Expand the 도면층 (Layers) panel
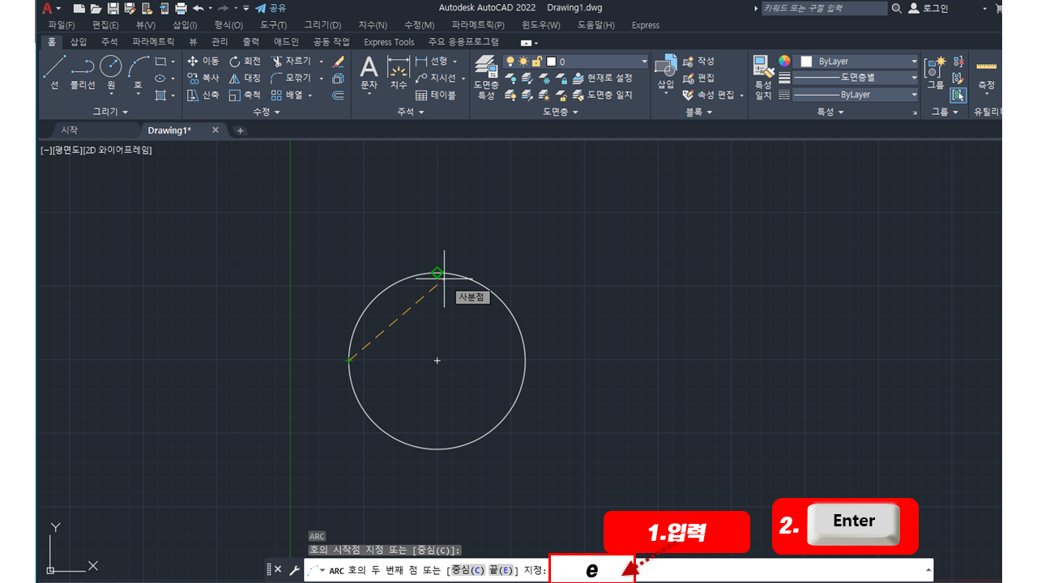1037x583 pixels. point(561,112)
